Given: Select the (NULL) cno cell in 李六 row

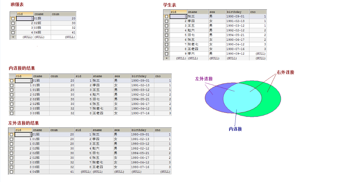Looking at the screenshot, I should (258, 54).
